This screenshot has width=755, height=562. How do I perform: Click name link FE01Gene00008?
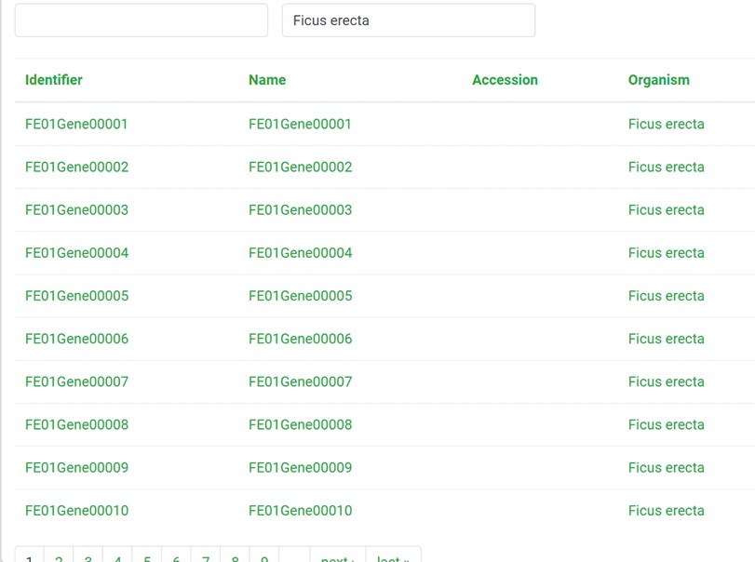[300, 424]
